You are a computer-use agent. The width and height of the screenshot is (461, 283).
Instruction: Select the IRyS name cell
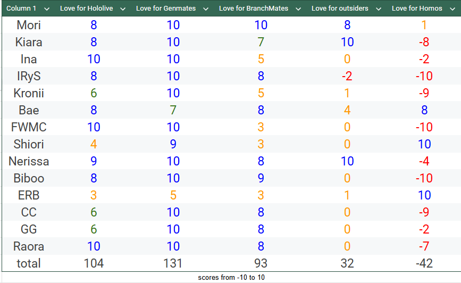click(29, 76)
